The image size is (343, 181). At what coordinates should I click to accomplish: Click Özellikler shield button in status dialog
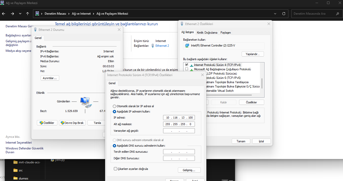pyautogui.click(x=47, y=123)
